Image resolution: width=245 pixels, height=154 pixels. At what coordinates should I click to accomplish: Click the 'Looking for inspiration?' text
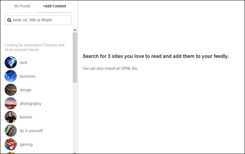pos(34,47)
